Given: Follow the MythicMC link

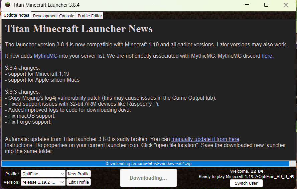Looking at the screenshot, I should pos(45,56).
